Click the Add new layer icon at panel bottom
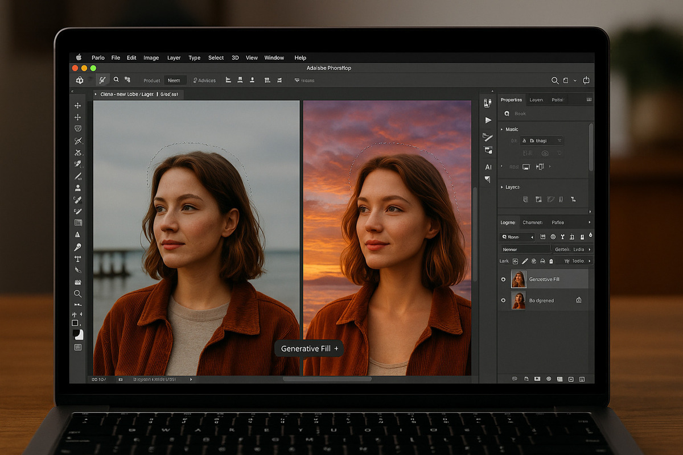 570,378
